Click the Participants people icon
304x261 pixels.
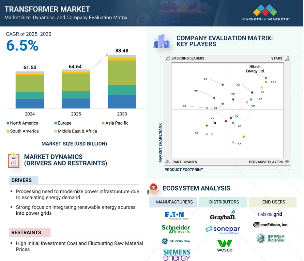point(168,162)
